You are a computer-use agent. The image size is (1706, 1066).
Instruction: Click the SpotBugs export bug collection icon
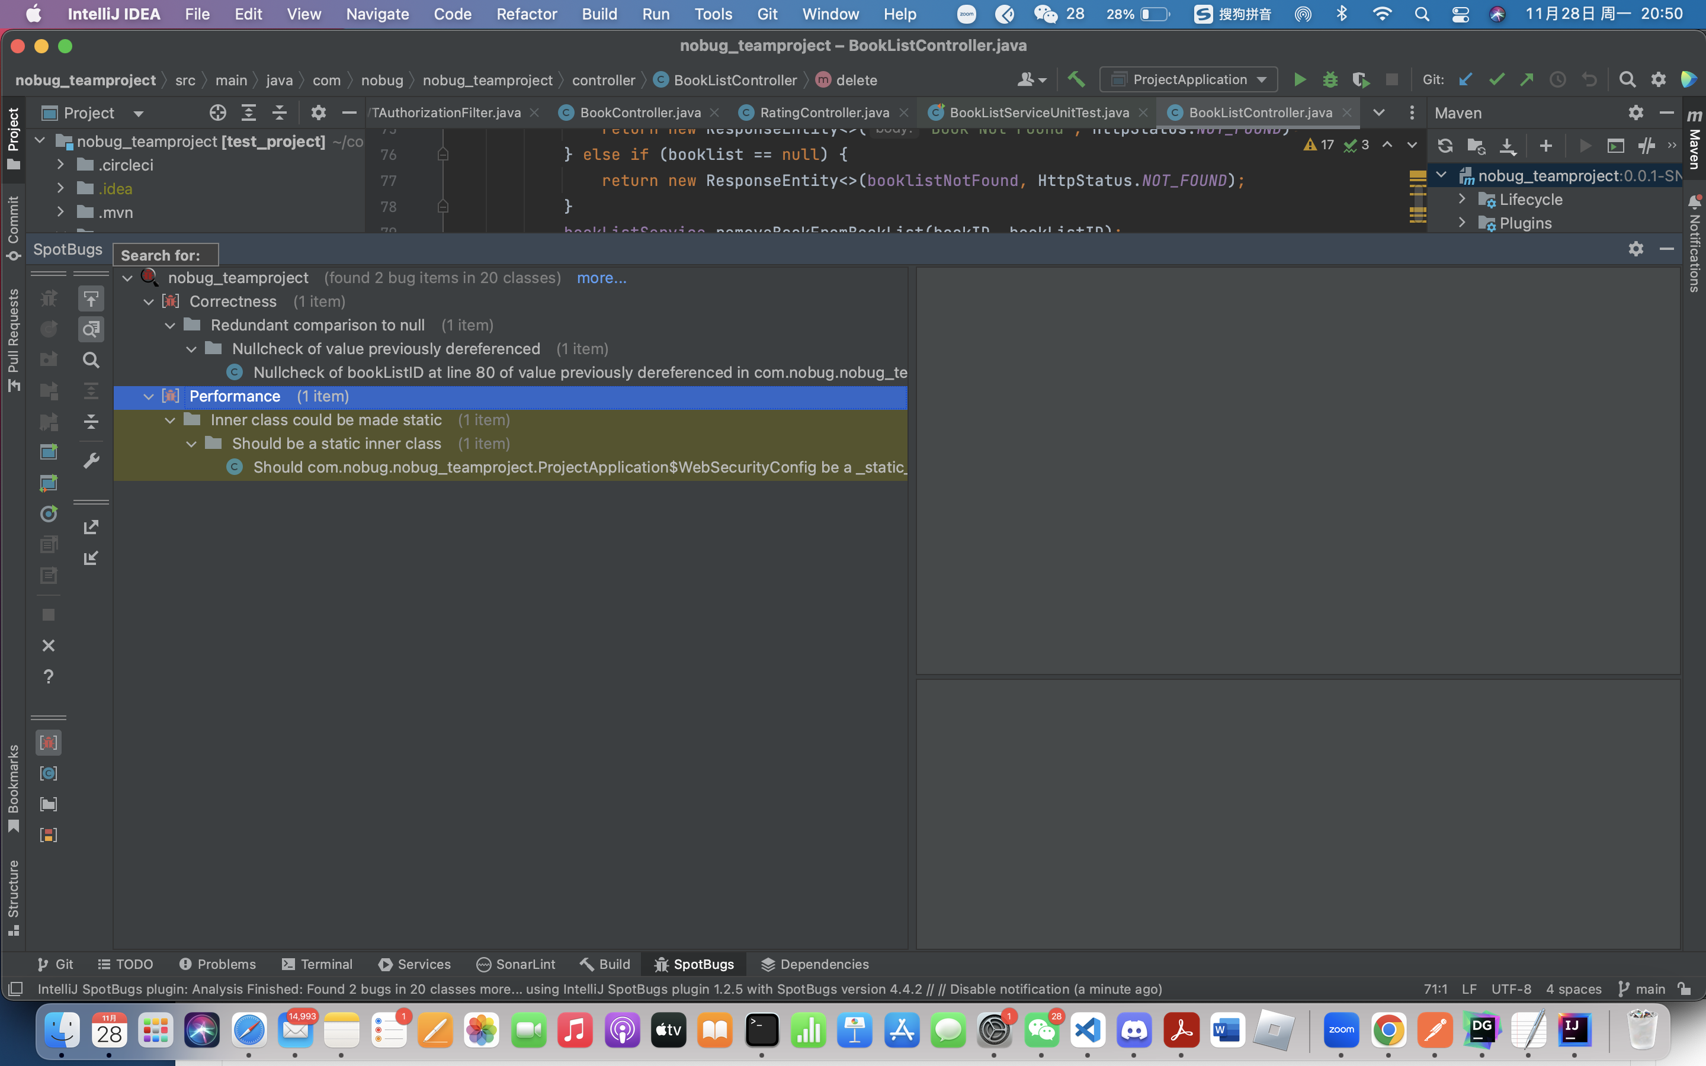tap(91, 527)
